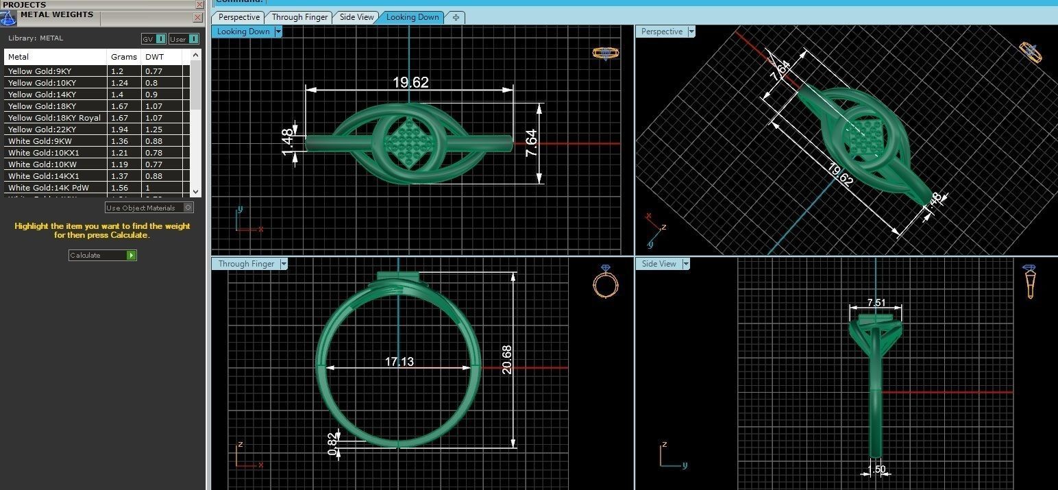Image resolution: width=1058 pixels, height=490 pixels.
Task: Switch to the Looking Down tab
Action: point(413,17)
